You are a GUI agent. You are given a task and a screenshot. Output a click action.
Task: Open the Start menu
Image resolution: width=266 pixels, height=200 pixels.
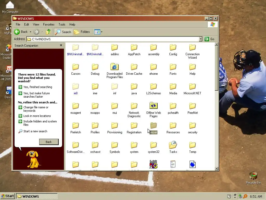[8, 196]
